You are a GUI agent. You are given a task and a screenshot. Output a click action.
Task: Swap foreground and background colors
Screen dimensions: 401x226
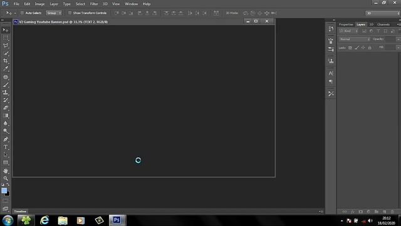coord(8,185)
